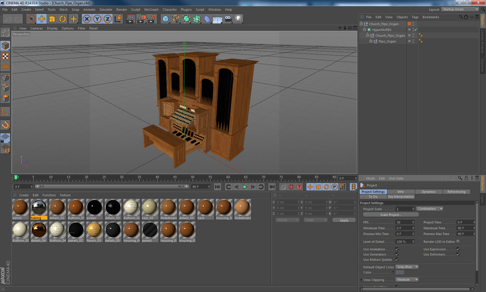This screenshot has height=292, width=486.
Task: Add a Bend deformer object
Action: coord(207,19)
